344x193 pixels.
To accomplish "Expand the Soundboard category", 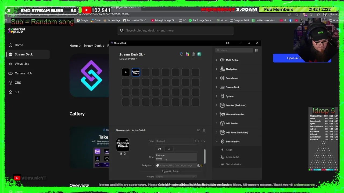I will (217, 78).
